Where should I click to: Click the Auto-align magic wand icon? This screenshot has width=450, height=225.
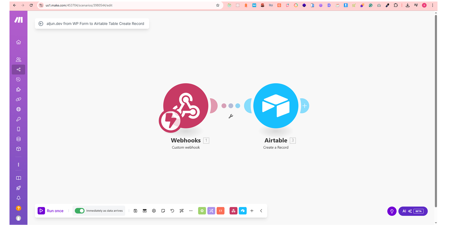click(181, 211)
